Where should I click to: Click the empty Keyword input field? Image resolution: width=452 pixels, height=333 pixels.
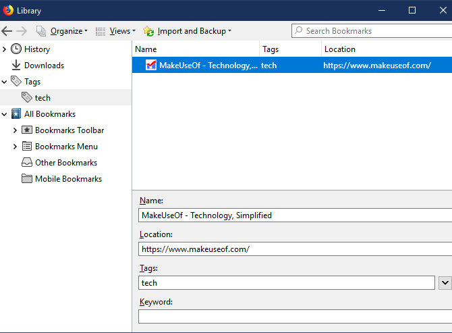click(295, 317)
